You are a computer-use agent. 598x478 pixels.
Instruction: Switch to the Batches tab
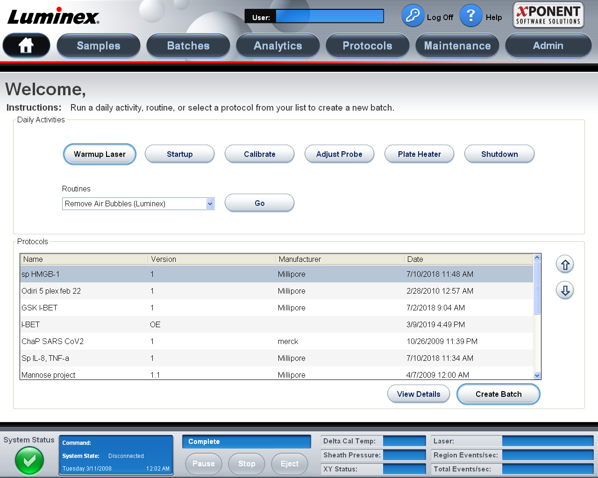188,45
